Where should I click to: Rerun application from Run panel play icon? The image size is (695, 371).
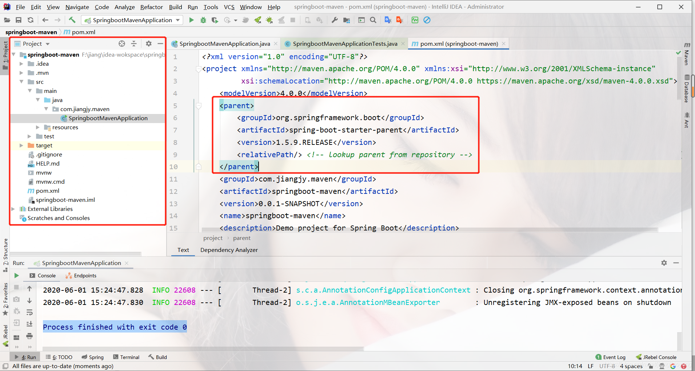tap(16, 276)
